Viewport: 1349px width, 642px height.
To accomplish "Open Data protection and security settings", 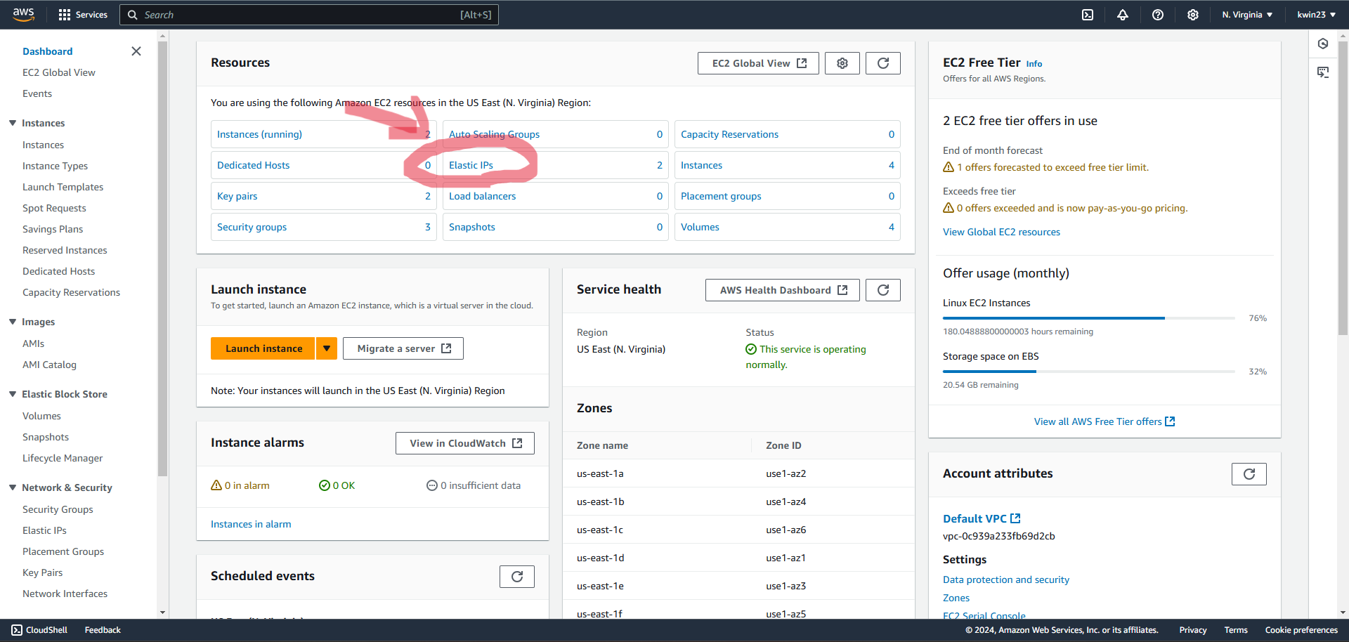I will tap(1006, 579).
